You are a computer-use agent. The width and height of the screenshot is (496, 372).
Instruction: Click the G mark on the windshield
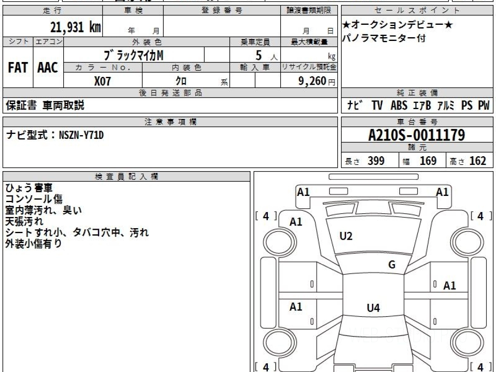tap(392, 265)
